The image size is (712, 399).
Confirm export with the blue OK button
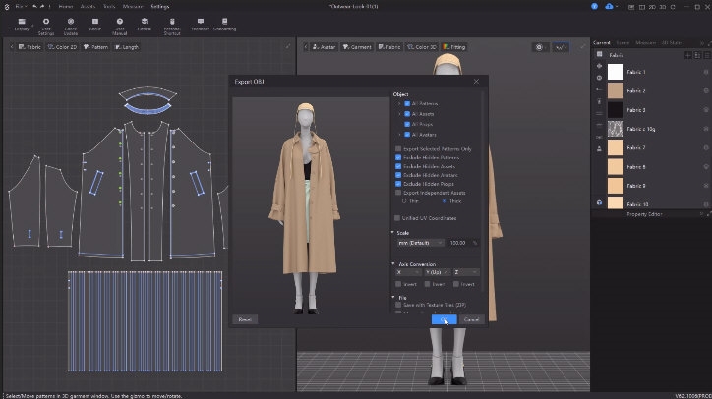[x=444, y=319]
